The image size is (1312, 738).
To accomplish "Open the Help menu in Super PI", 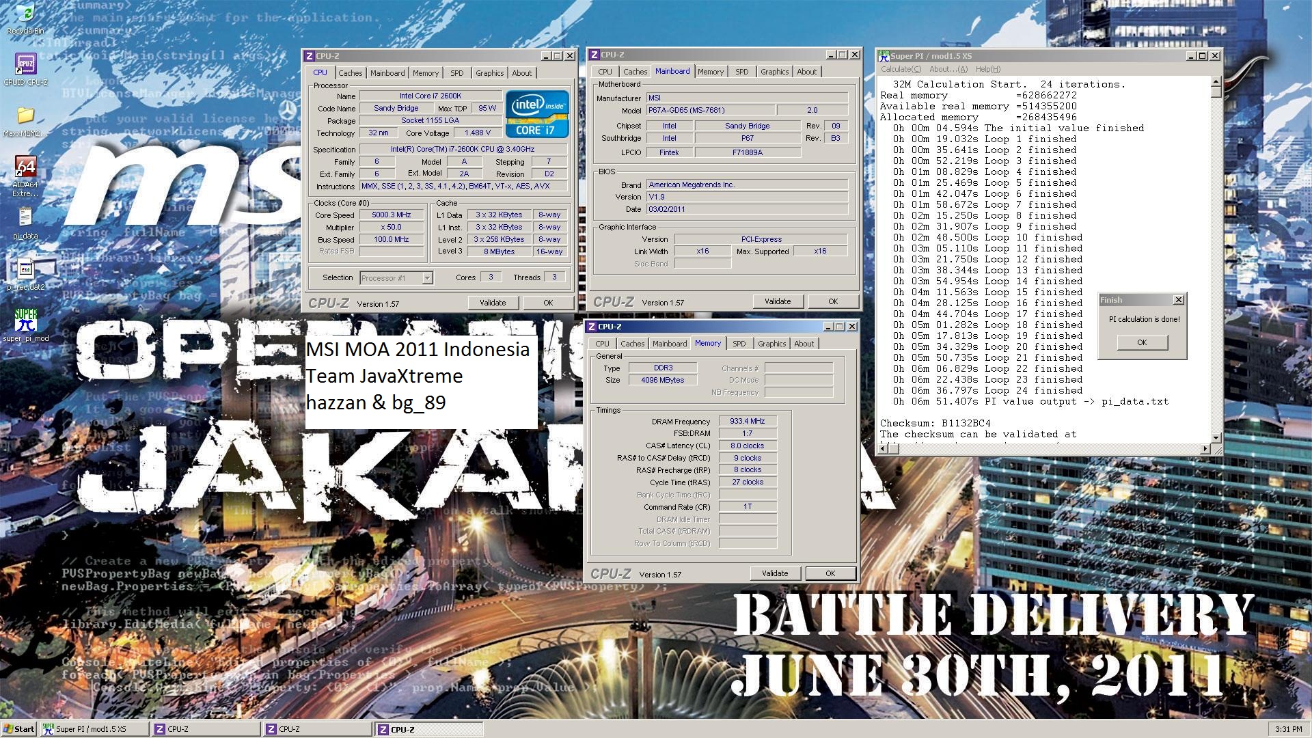I will click(987, 69).
